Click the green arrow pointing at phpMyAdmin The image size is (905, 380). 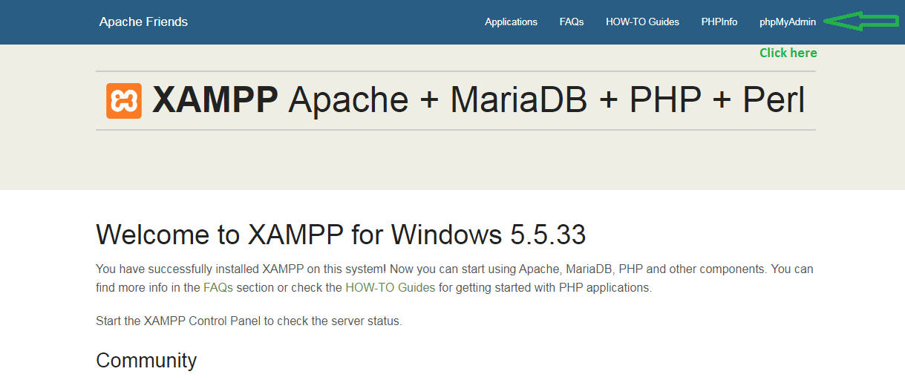(x=863, y=22)
